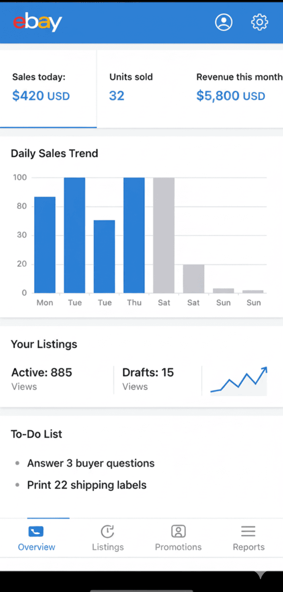Image resolution: width=283 pixels, height=592 pixels.
Task: Open Drafts: 15 listings
Action: (x=148, y=378)
